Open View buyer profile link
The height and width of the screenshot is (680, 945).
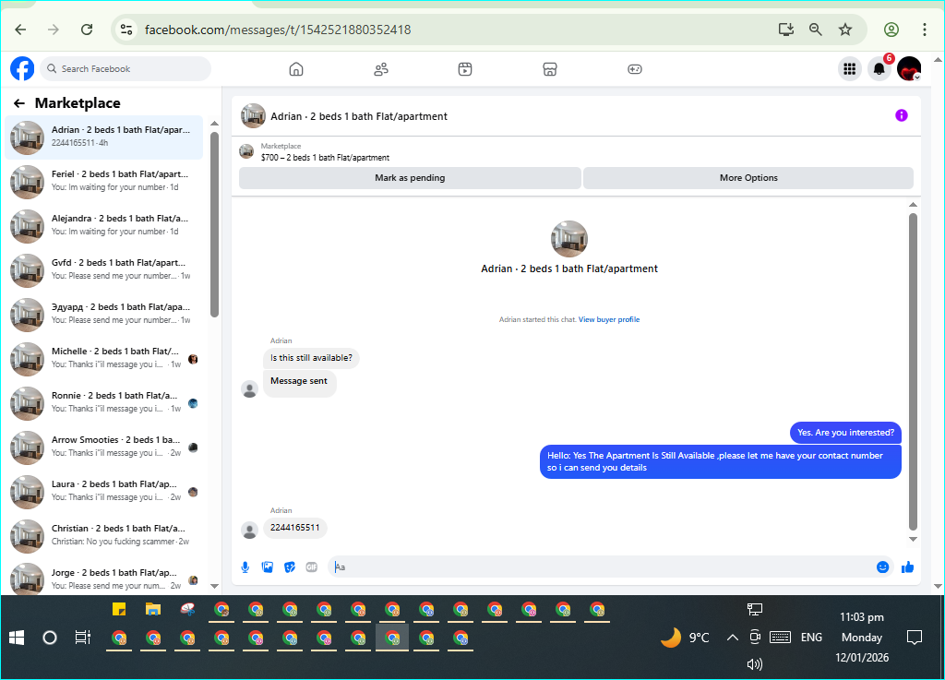609,319
